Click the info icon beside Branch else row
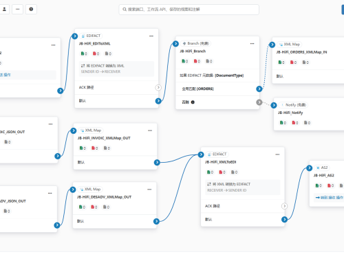The height and width of the screenshot is (263, 344). (x=193, y=102)
